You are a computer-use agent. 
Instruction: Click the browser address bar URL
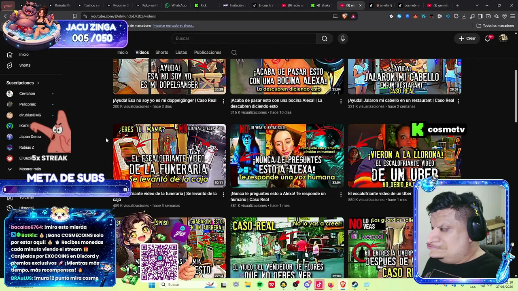coord(123,16)
